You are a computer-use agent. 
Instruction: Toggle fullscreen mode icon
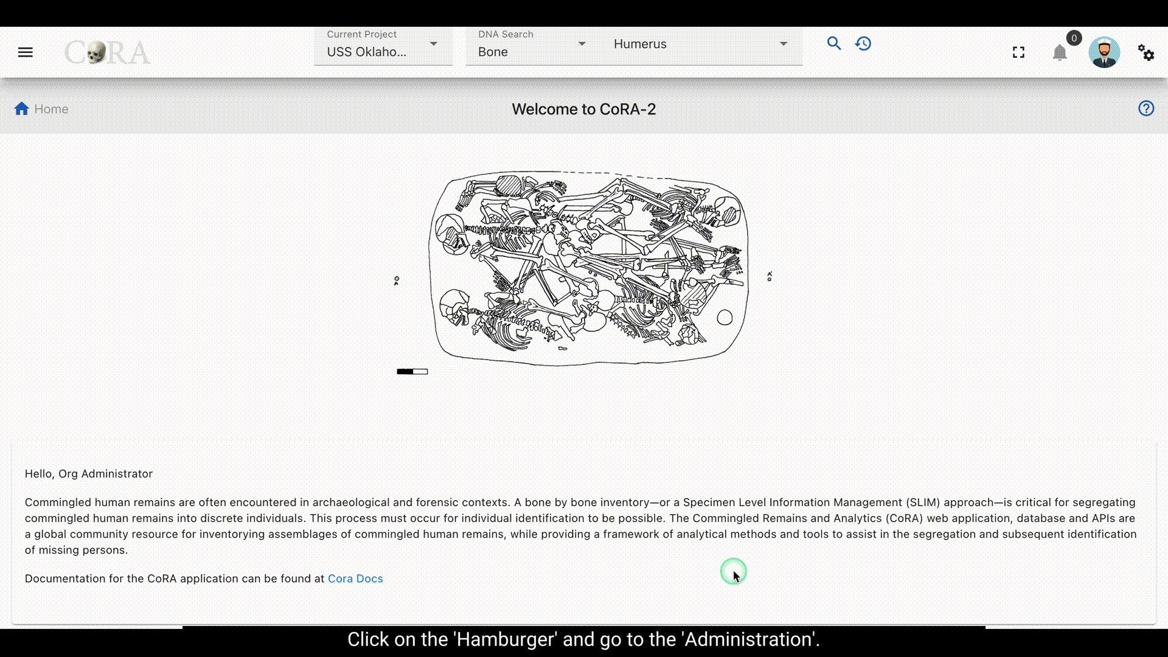point(1018,52)
